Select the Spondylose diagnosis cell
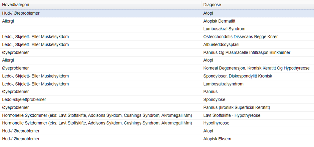Image resolution: width=314 pixels, height=147 pixels. coord(214,100)
